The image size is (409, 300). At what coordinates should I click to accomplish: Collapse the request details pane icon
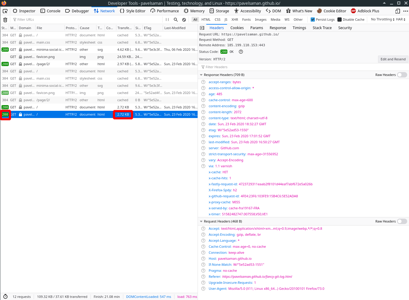coord(202,28)
